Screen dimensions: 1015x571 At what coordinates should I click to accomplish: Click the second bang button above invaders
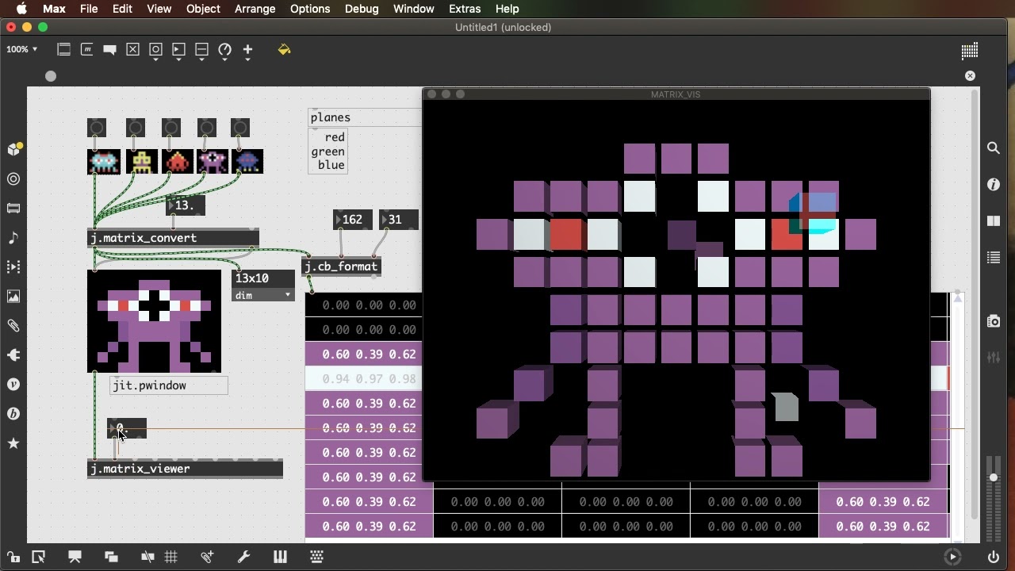point(136,128)
